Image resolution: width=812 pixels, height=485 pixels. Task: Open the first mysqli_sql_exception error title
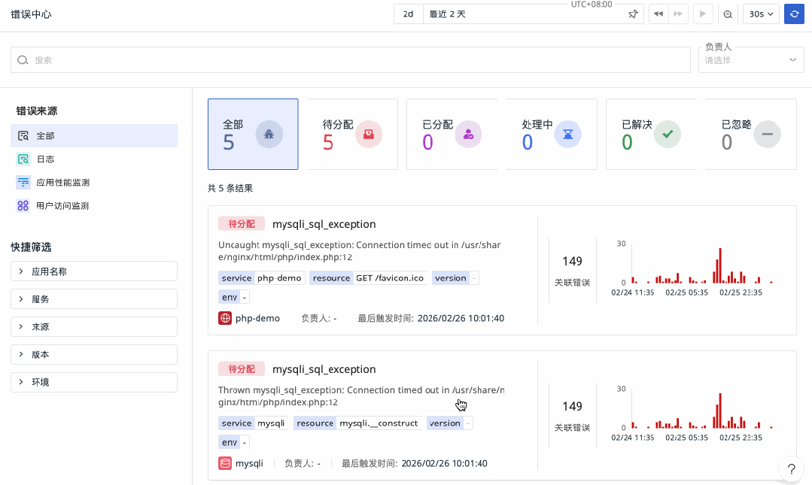[324, 223]
